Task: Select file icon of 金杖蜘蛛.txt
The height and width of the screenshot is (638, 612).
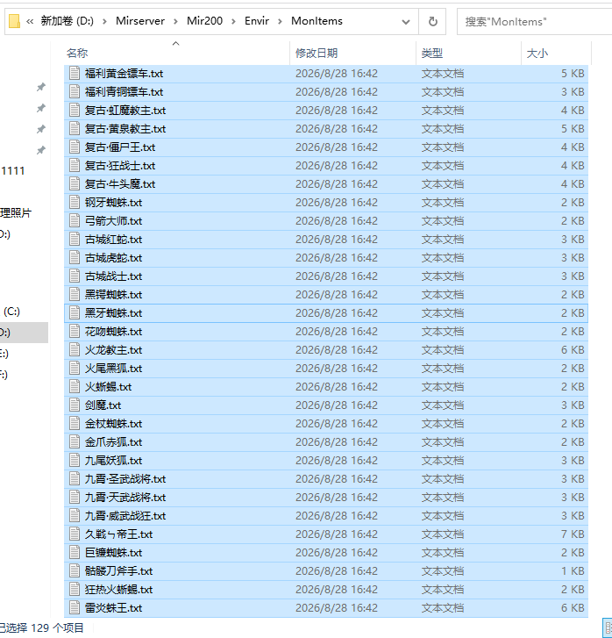Action: tap(75, 424)
